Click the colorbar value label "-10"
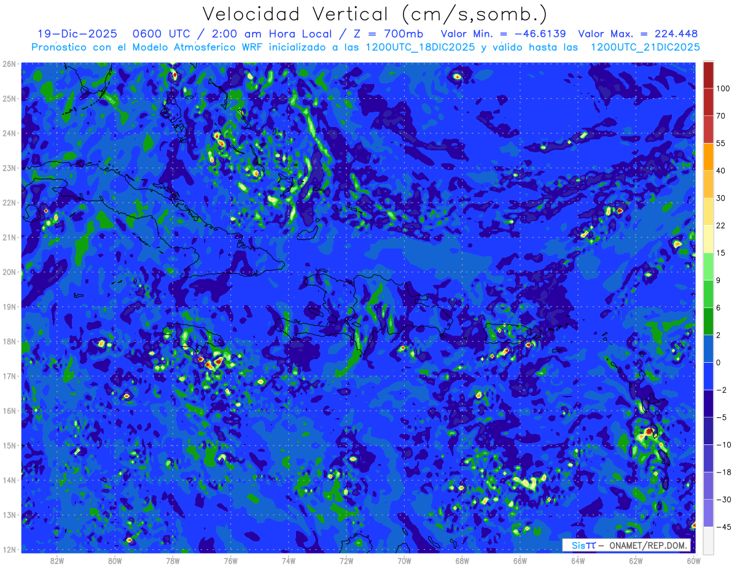This screenshot has height=569, width=737. pos(723,444)
